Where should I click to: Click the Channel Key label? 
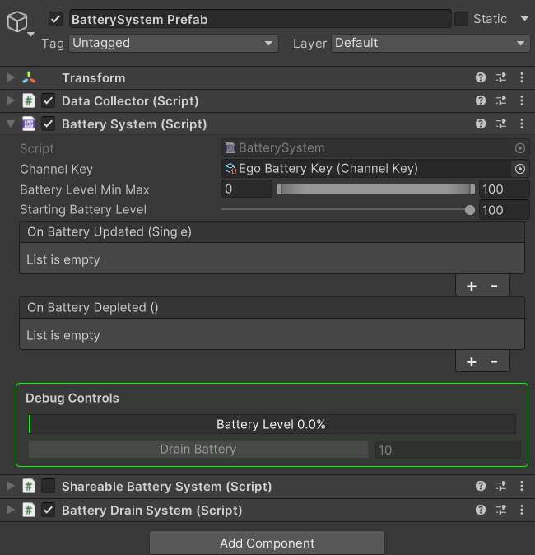click(x=56, y=169)
